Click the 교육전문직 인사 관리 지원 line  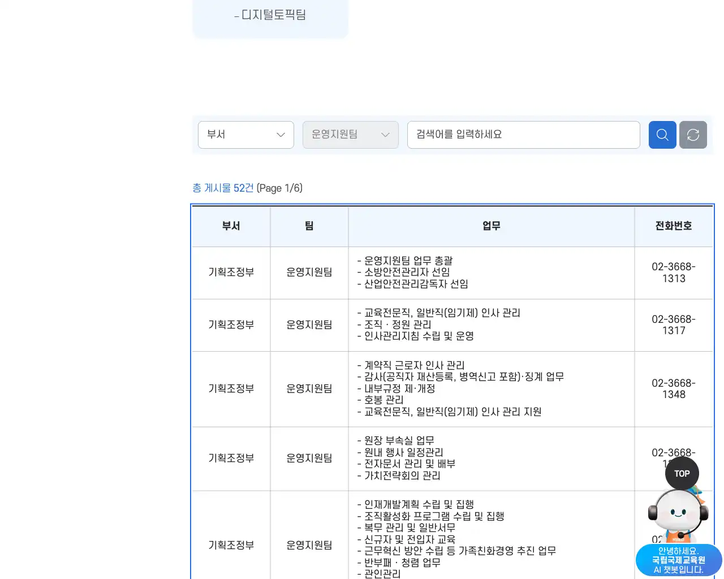(450, 412)
